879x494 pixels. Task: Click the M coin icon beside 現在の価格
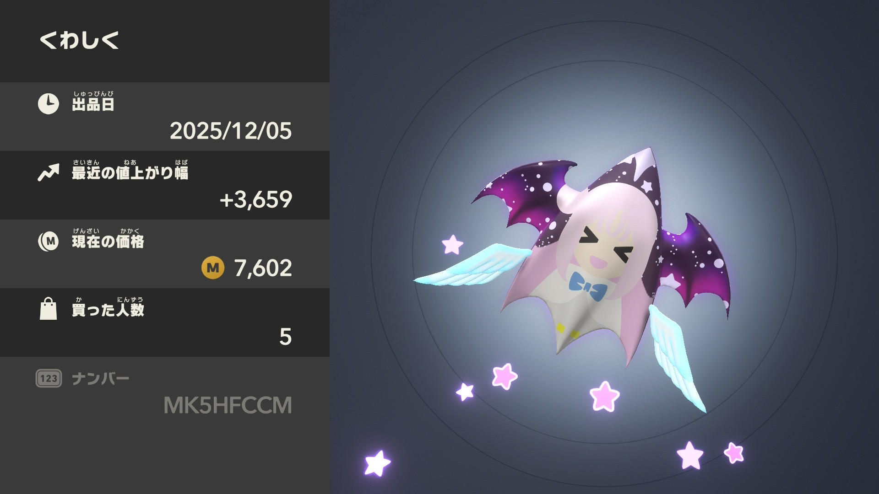tap(49, 241)
